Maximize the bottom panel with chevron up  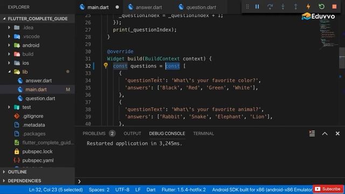tap(325, 134)
